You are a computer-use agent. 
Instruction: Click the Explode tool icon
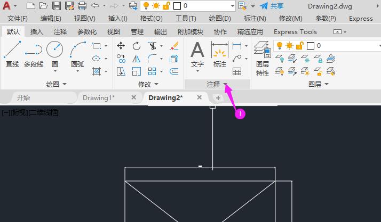click(174, 59)
